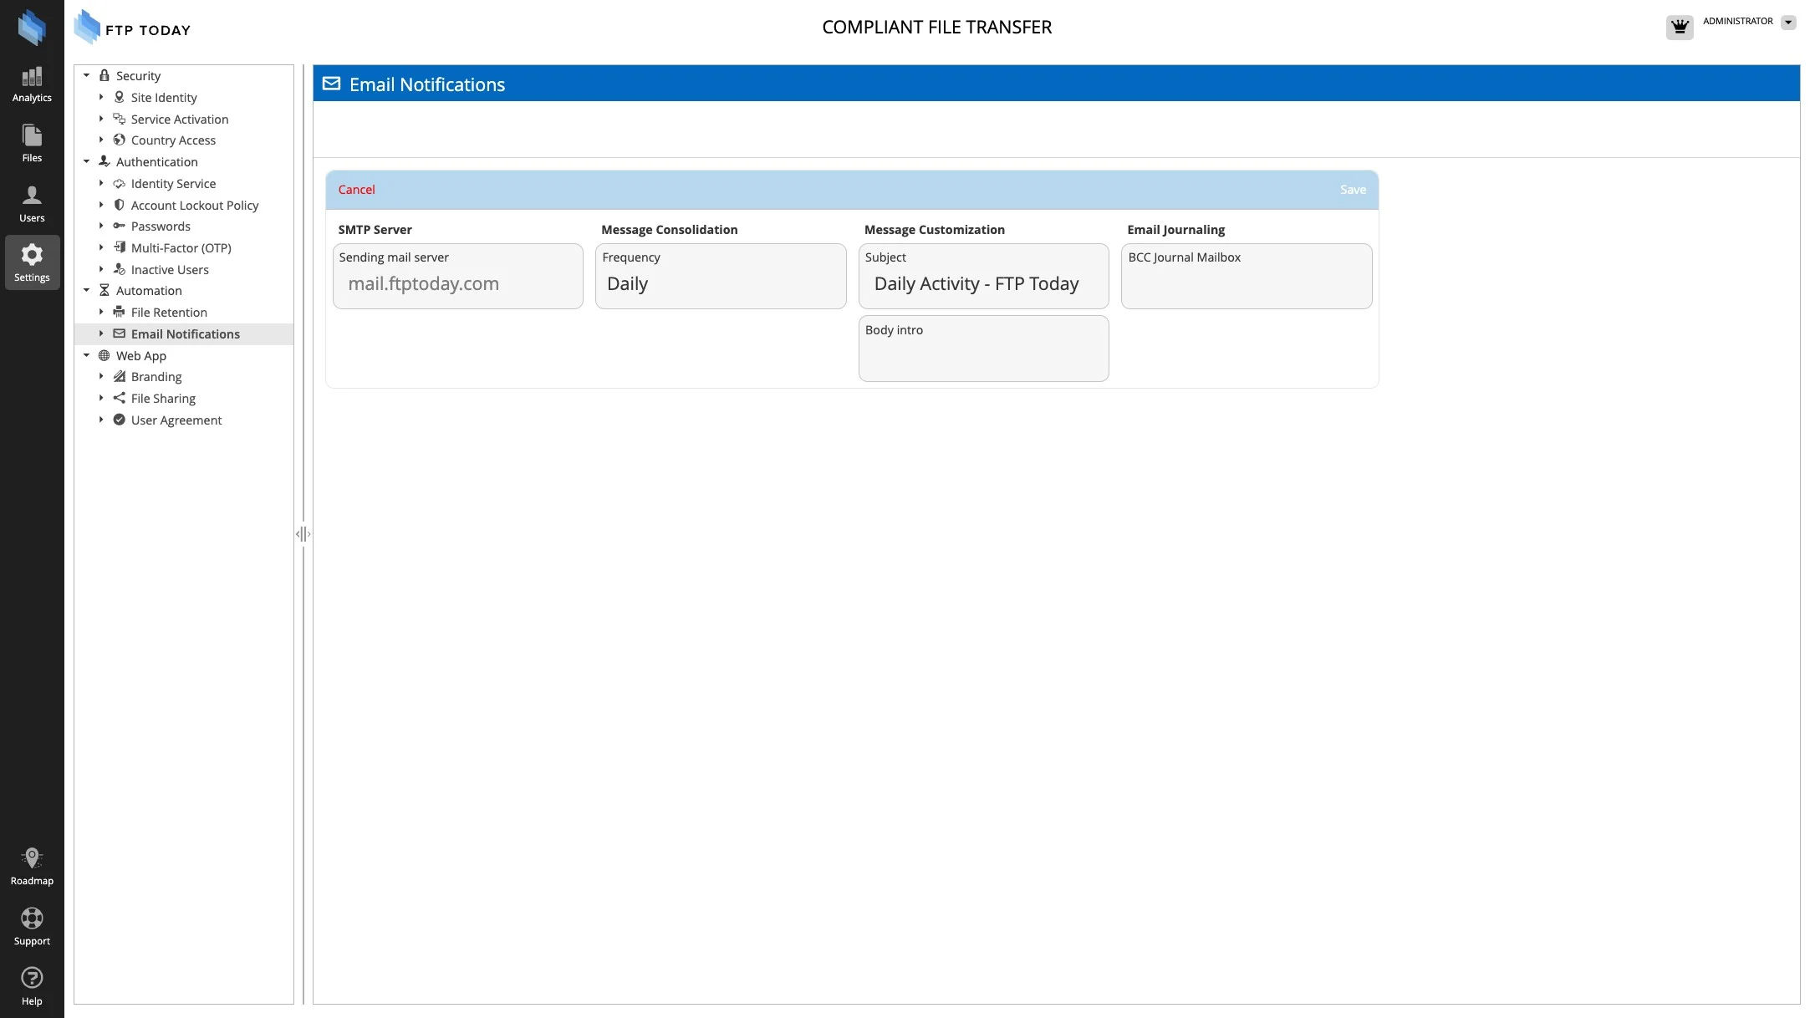Open the Roadmap pin icon

(32, 858)
